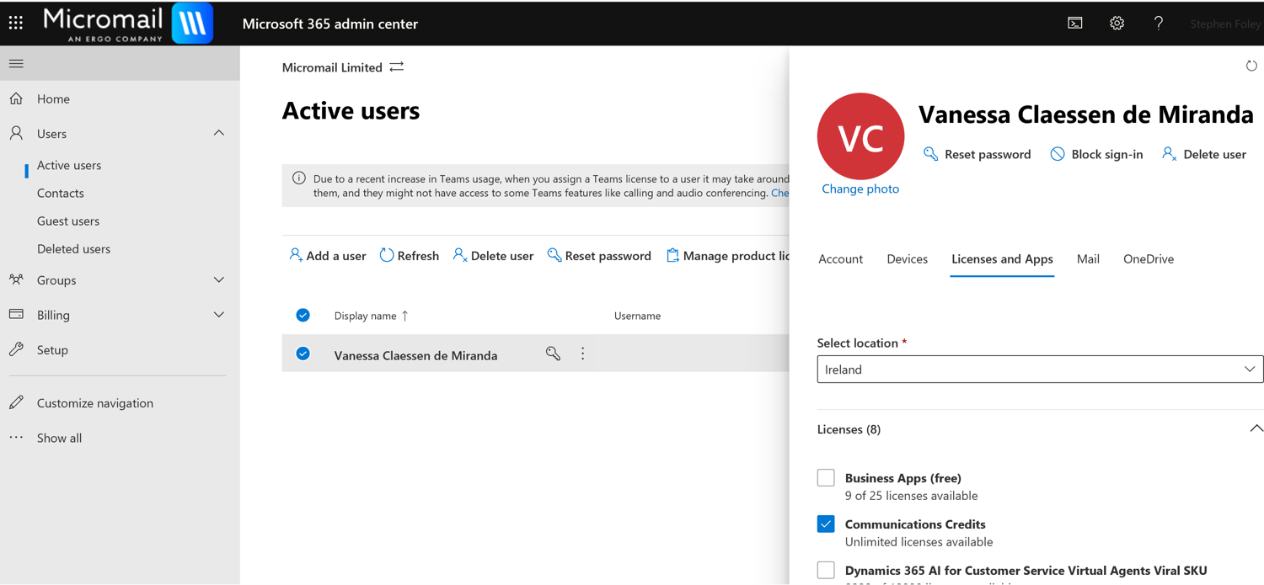The width and height of the screenshot is (1264, 585).
Task: Open more actions ellipsis for Vanessa row
Action: click(582, 354)
